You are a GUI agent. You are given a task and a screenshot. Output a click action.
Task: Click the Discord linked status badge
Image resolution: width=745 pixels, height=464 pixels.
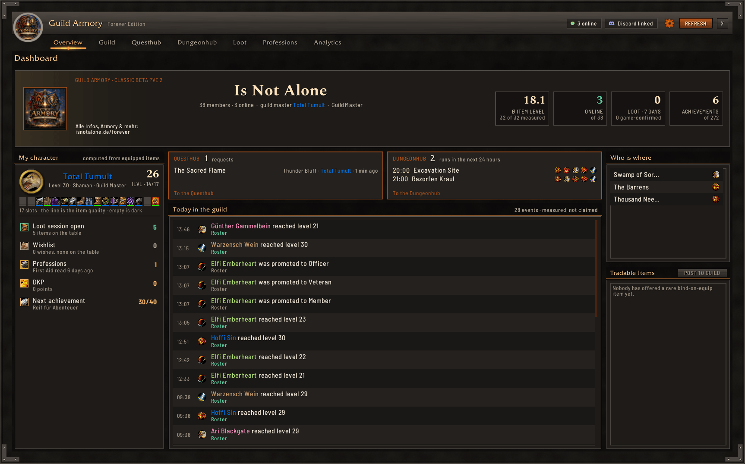pos(631,23)
